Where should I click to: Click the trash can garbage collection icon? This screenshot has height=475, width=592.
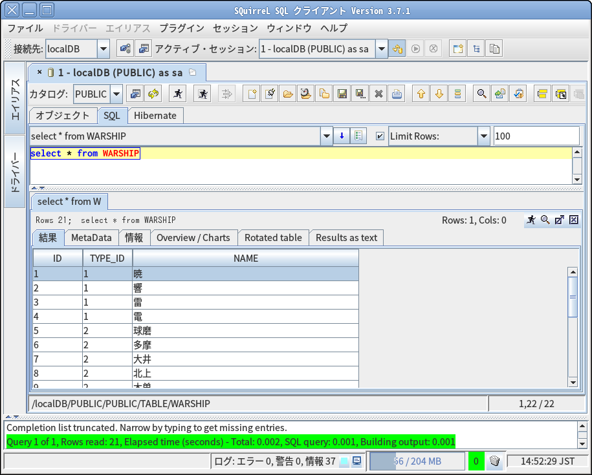point(494,461)
